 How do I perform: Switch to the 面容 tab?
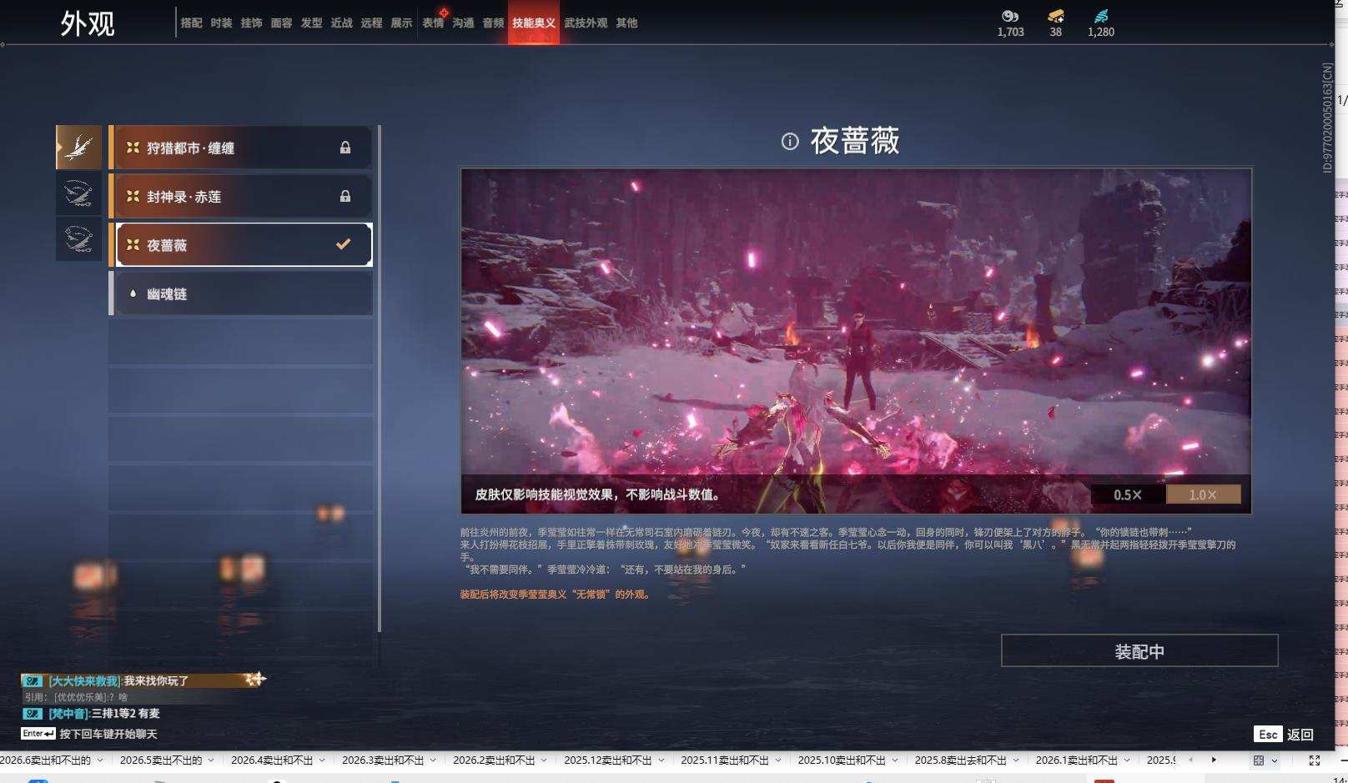(x=281, y=23)
